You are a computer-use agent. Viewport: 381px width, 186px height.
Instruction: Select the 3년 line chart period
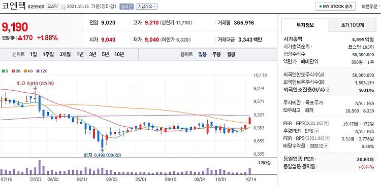click(x=92, y=54)
